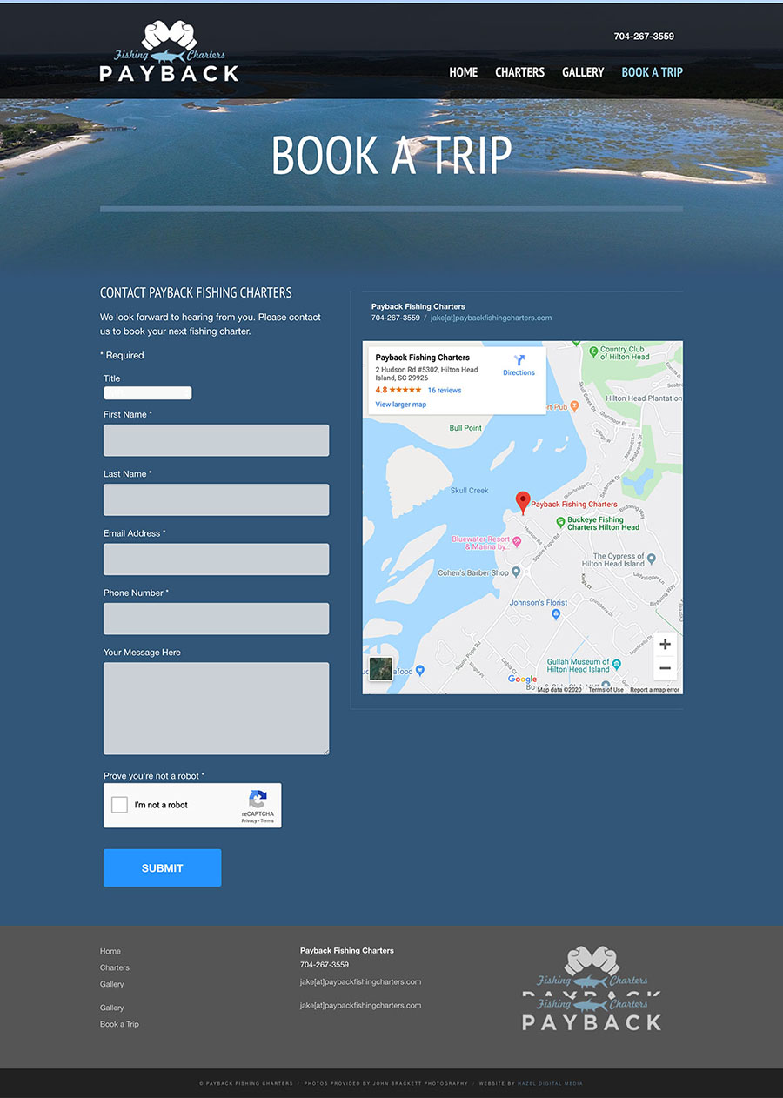
Task: Open the reCAPTCHA Privacy link
Action: [249, 820]
